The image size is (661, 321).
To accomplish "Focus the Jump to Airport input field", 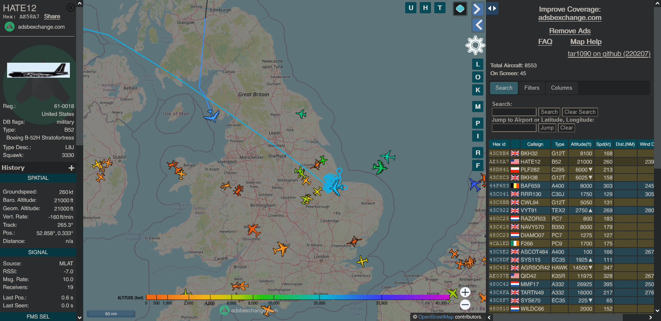I will coord(514,128).
